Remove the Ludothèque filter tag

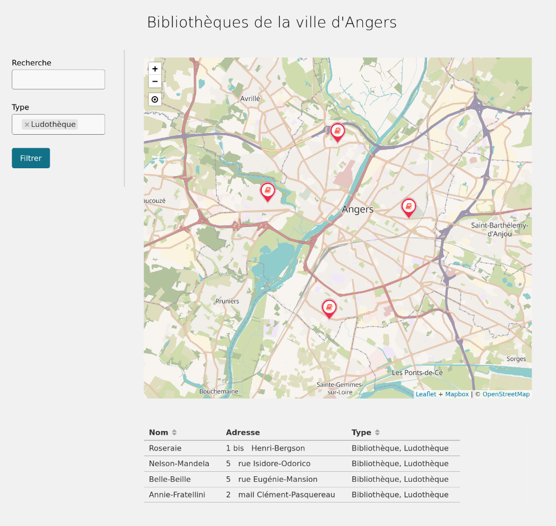27,125
